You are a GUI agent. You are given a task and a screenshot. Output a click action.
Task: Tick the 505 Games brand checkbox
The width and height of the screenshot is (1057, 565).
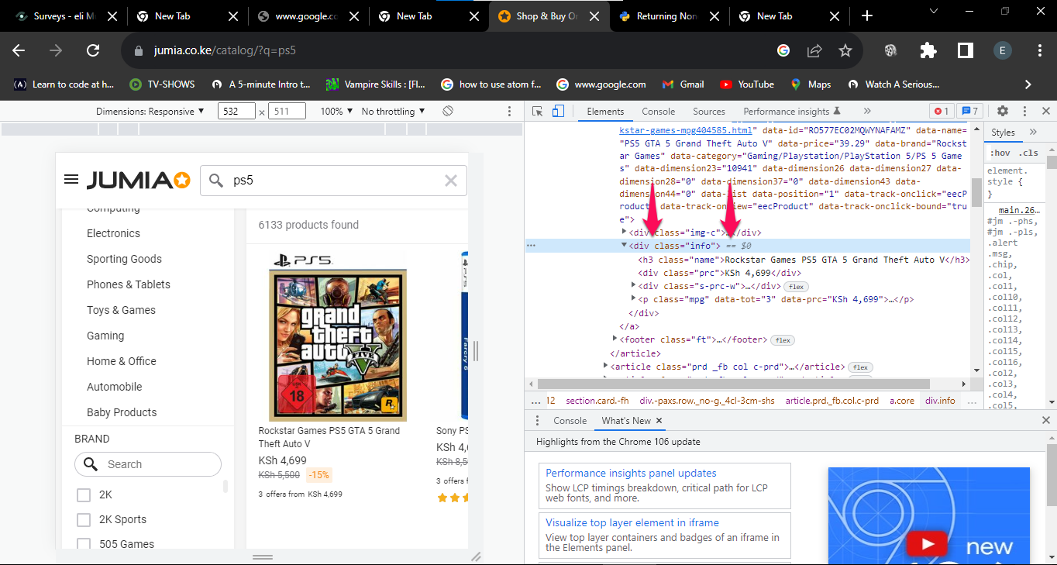83,544
